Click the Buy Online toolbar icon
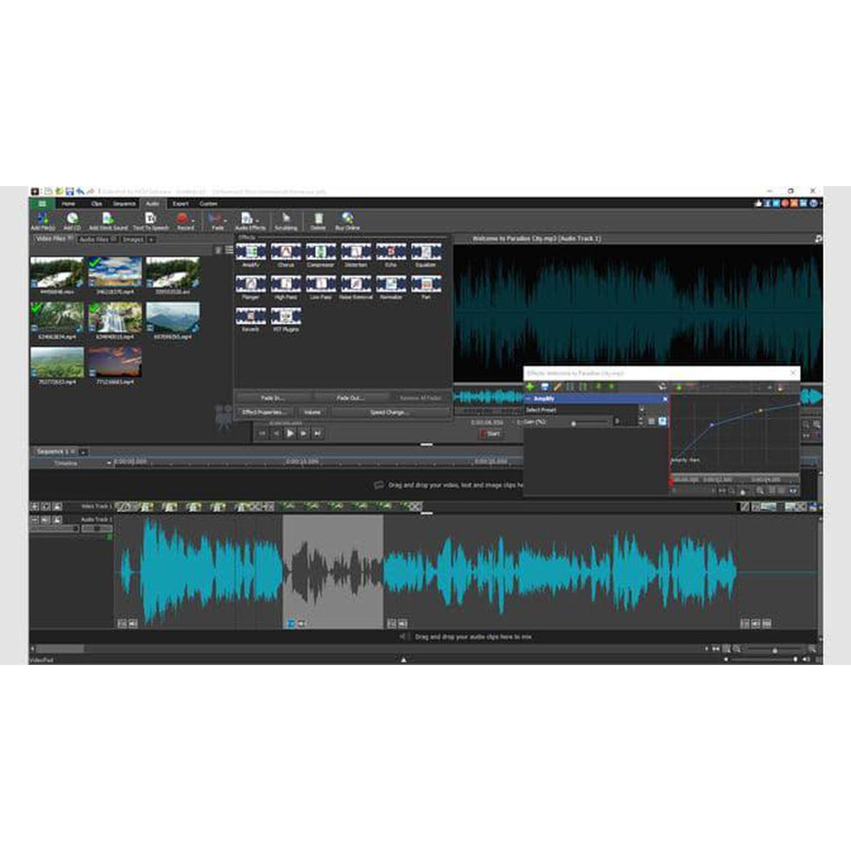This screenshot has width=851, height=851. pyautogui.click(x=347, y=221)
